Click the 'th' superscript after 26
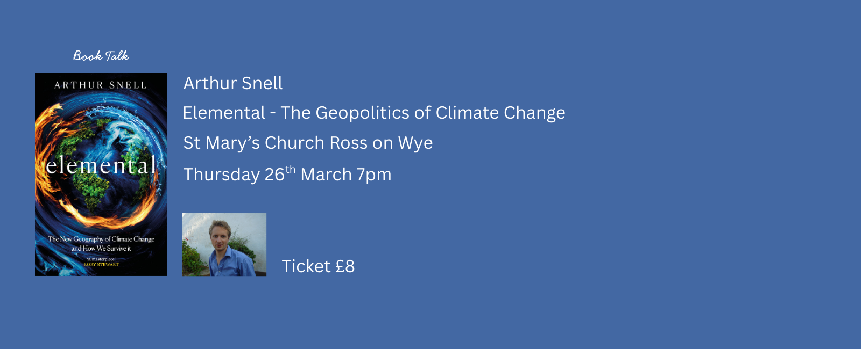Screen dimensions: 861x349 (x=291, y=170)
